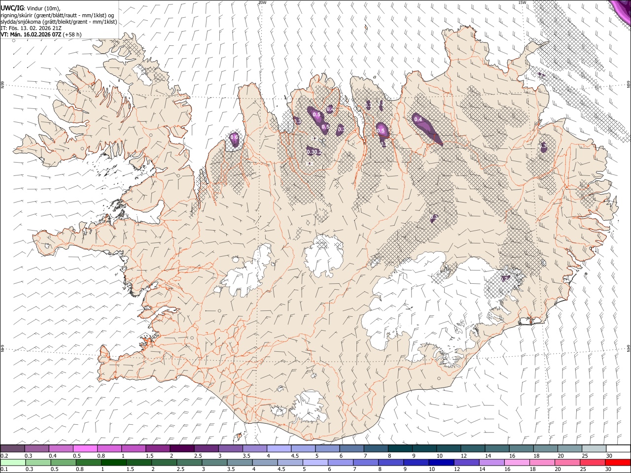Click the 6 swatch in upper legend bar
The image size is (631, 473).
click(x=351, y=449)
